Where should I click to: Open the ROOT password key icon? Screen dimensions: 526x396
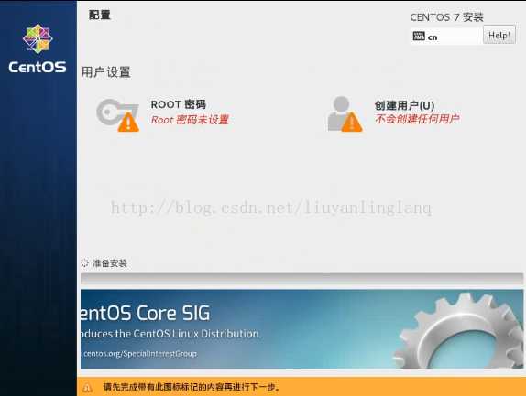click(x=117, y=115)
